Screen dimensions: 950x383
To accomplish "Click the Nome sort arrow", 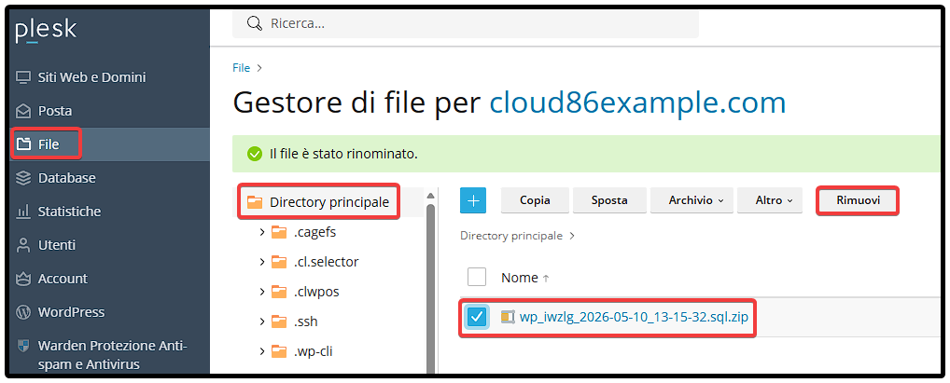I will pyautogui.click(x=546, y=279).
